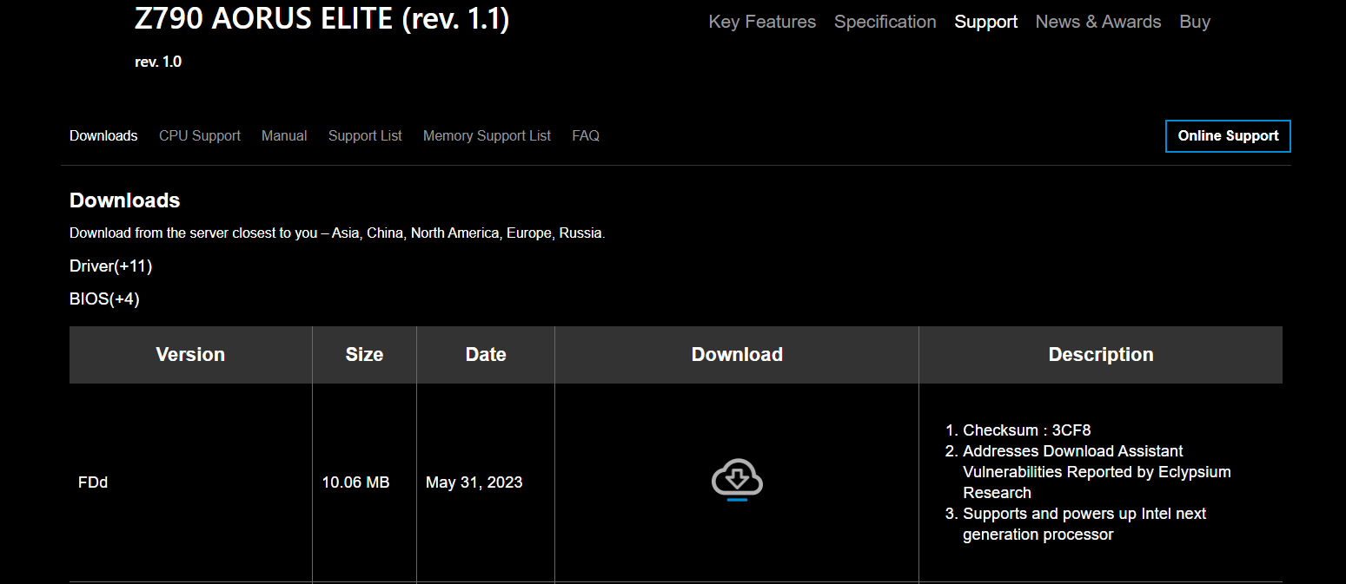Expand the Driver(+11) section
The height and width of the screenshot is (584, 1346).
coord(110,266)
